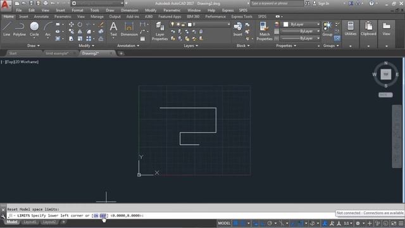Choose the ON option in command line
The height and width of the screenshot is (228, 405).
[96, 215]
